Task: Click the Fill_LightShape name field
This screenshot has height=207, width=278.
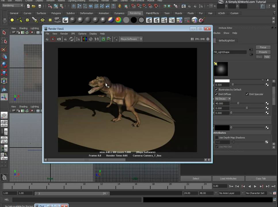Action: tap(230, 52)
